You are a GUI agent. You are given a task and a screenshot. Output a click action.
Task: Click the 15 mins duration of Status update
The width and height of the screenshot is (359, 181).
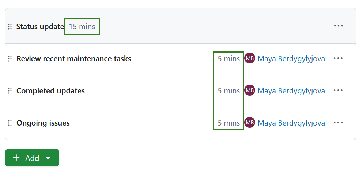[x=82, y=27]
